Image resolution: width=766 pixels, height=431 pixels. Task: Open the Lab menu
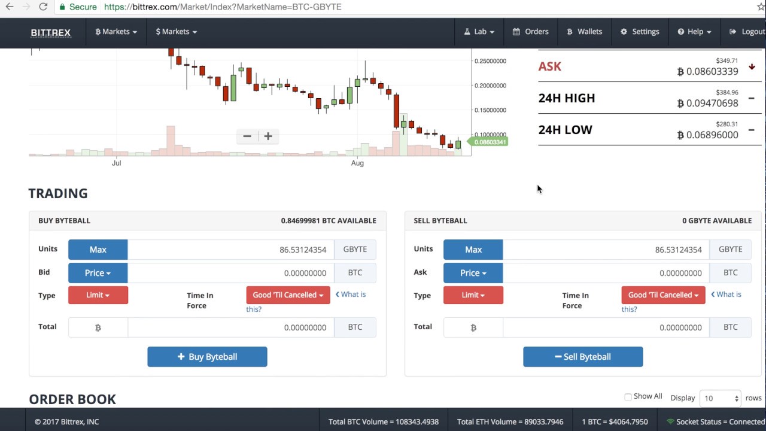(x=479, y=32)
